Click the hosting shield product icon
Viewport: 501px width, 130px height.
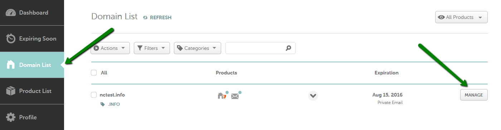(222, 95)
